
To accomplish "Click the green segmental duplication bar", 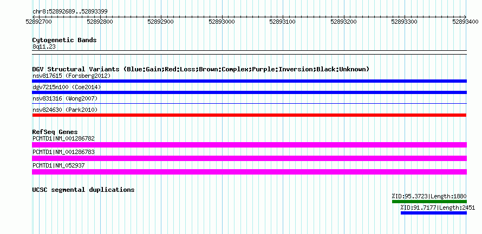I will 429,202.
